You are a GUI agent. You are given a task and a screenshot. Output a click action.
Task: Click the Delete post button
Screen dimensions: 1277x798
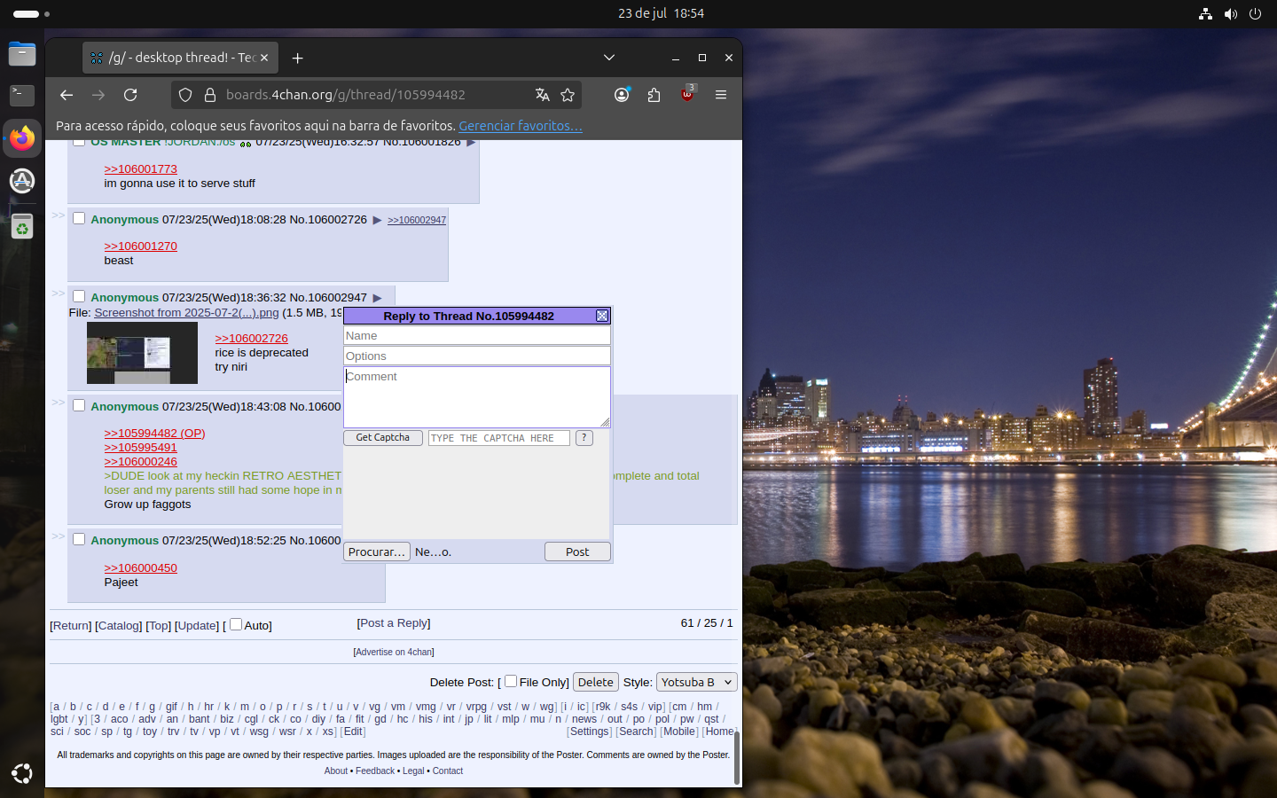pos(596,682)
